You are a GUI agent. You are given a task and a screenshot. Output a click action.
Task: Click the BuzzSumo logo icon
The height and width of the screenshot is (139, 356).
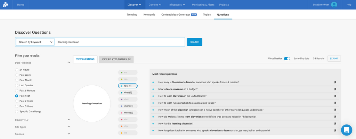pyautogui.click(x=5, y=5)
